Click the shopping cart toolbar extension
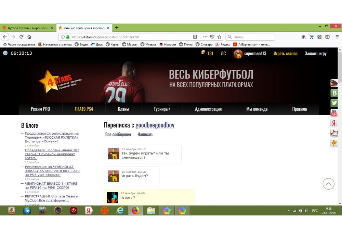 [x=312, y=37]
